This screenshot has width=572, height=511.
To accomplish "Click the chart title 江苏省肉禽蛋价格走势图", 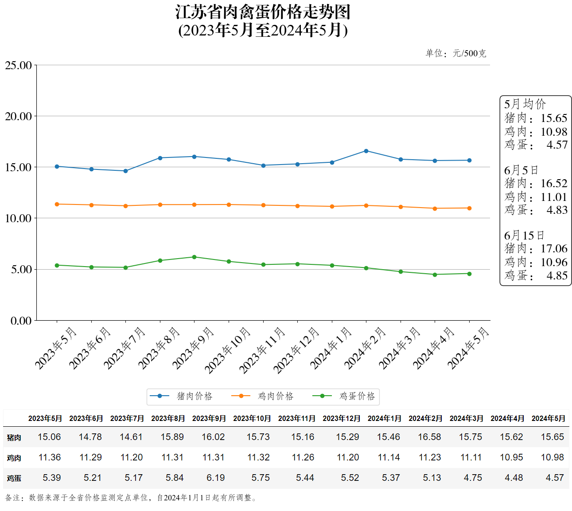I will (x=263, y=12).
